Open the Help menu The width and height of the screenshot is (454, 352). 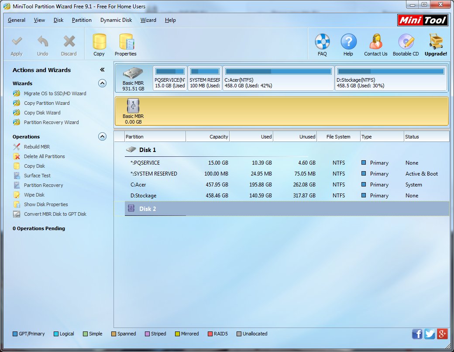coord(170,20)
